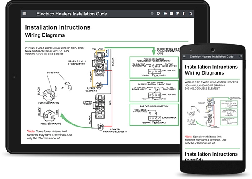Click the '*Note:' paragraph on the phone
The height and width of the screenshot is (179, 252).
(205, 140)
